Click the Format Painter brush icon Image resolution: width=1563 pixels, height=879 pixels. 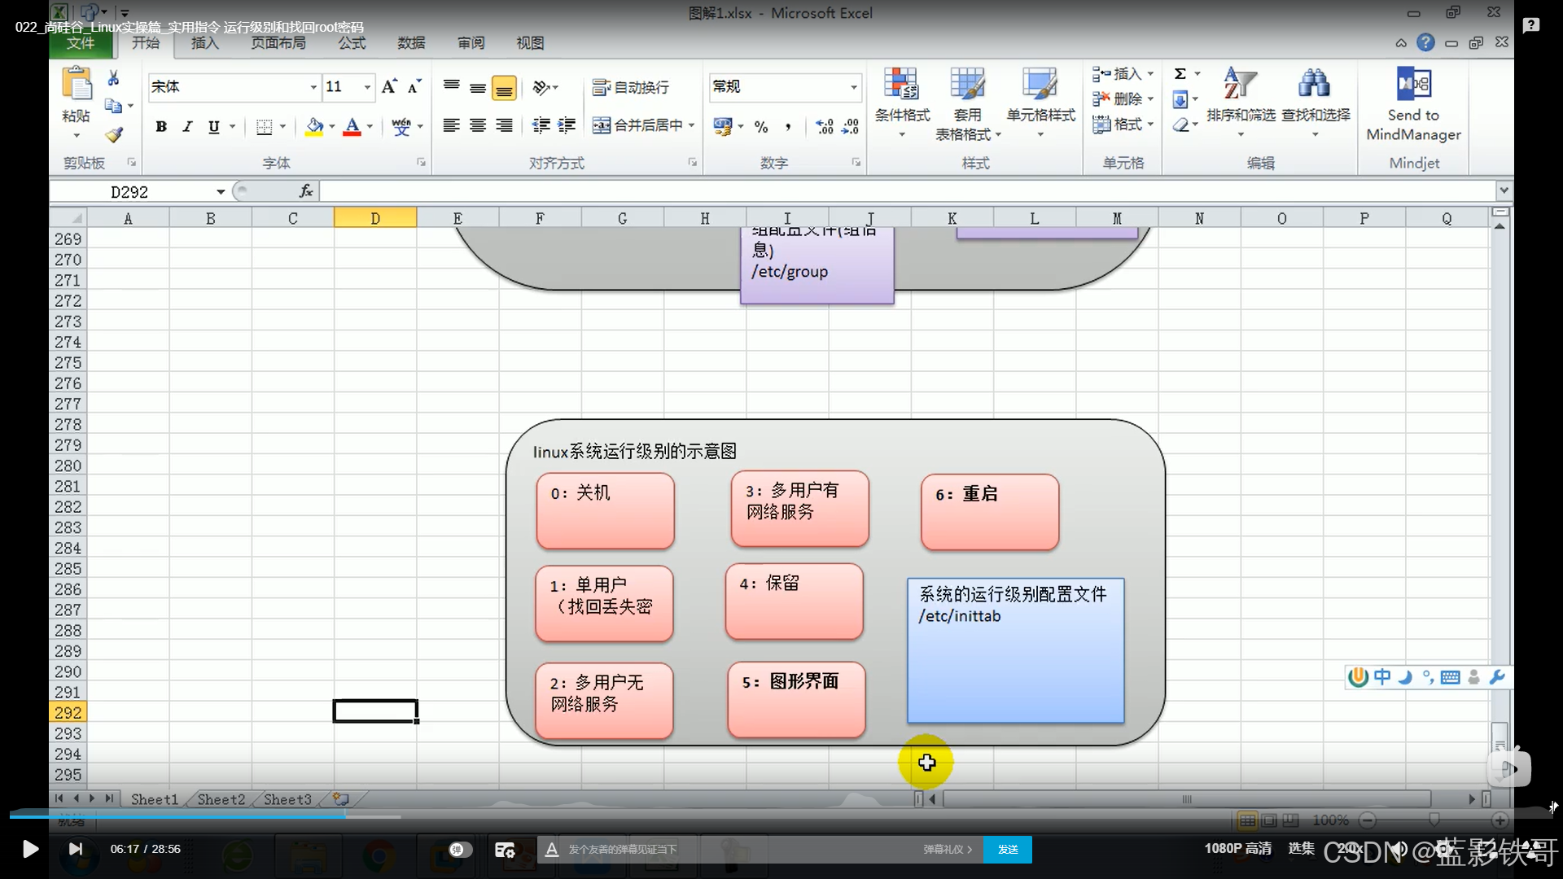114,135
